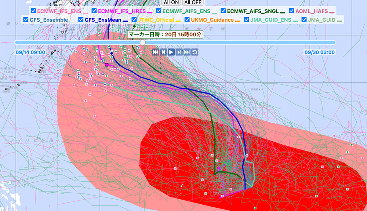Click the AOML_HAFS legend label
Viewport: 367px width, 211px height.
[x=312, y=11]
